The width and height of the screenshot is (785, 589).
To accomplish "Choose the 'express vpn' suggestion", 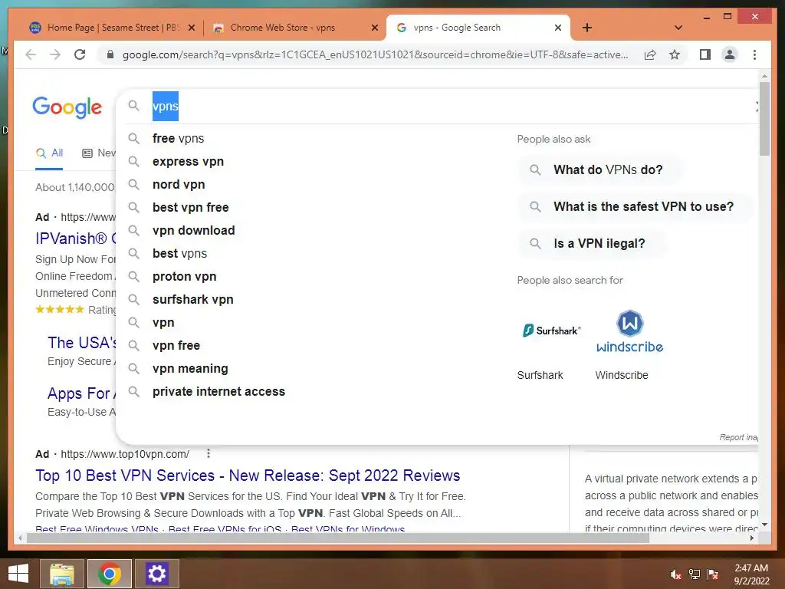I will (189, 161).
